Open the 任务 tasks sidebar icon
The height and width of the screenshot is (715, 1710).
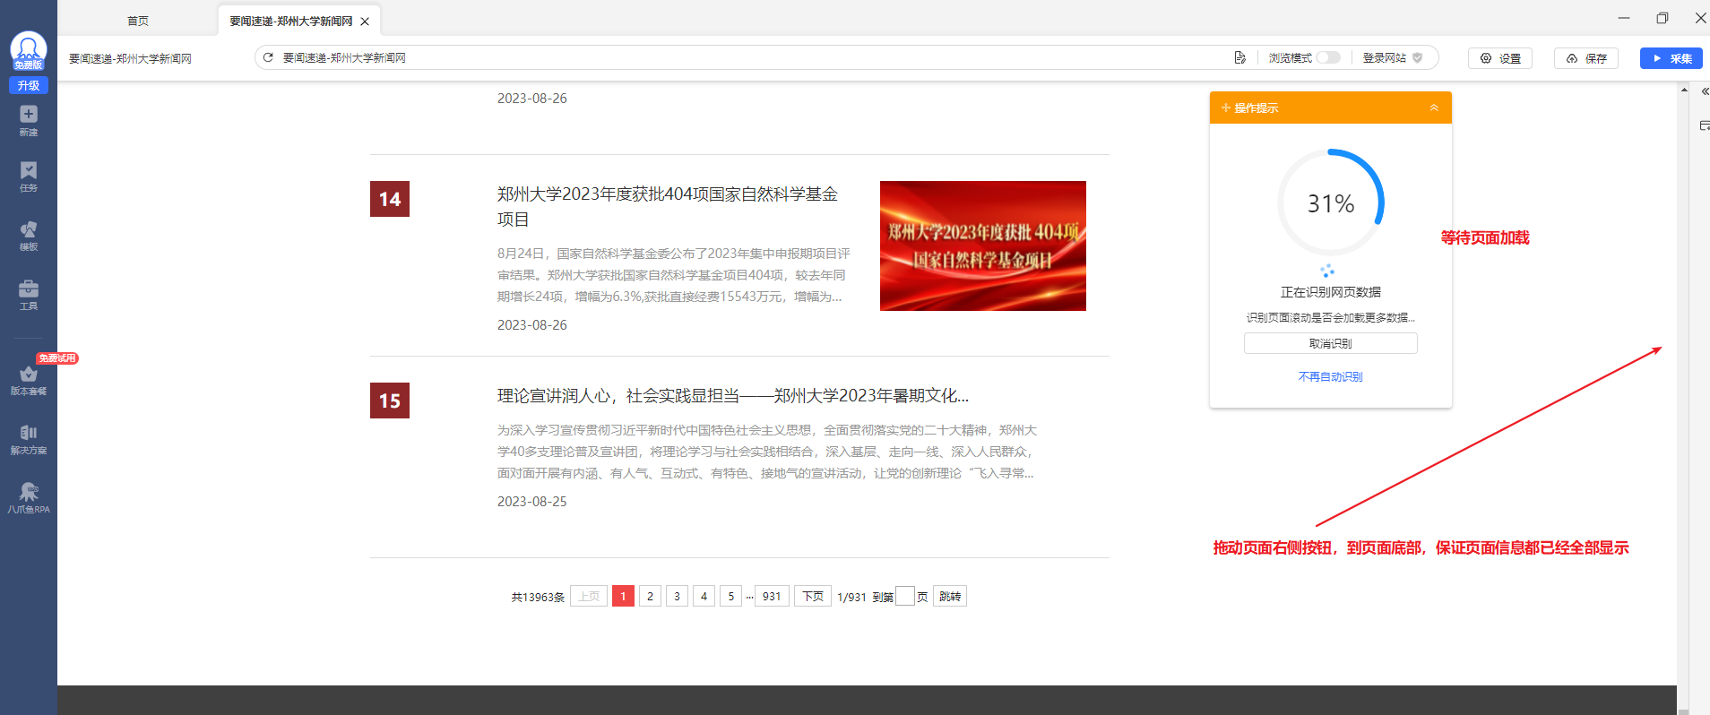click(29, 177)
